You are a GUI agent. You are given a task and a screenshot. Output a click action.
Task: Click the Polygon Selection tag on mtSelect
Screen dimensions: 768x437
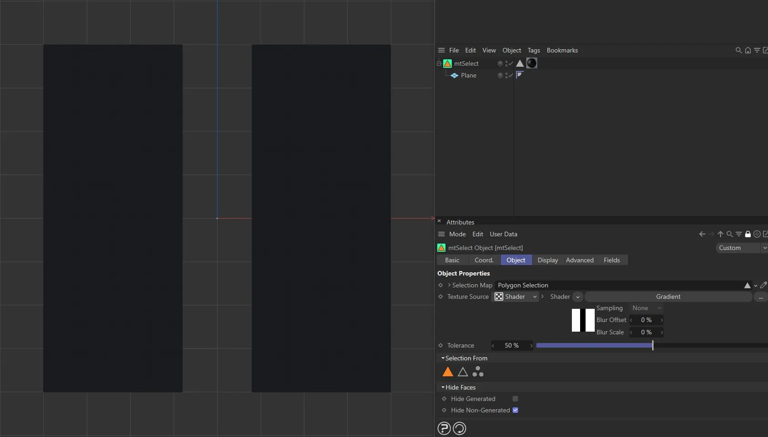[519, 63]
